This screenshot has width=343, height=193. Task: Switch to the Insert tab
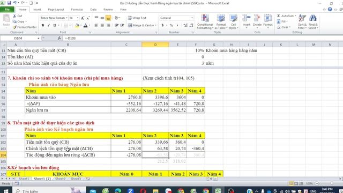point(37,10)
